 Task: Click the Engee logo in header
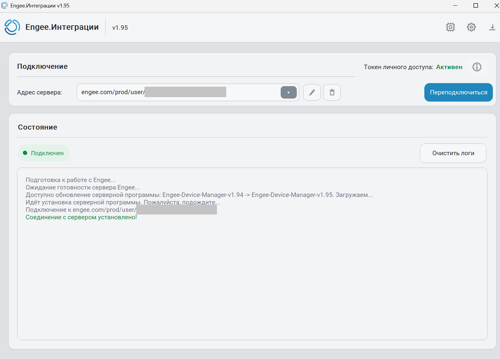[x=12, y=27]
